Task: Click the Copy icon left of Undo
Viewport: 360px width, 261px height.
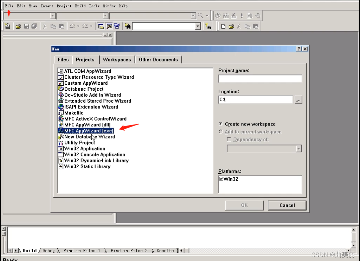Action: click(53, 27)
